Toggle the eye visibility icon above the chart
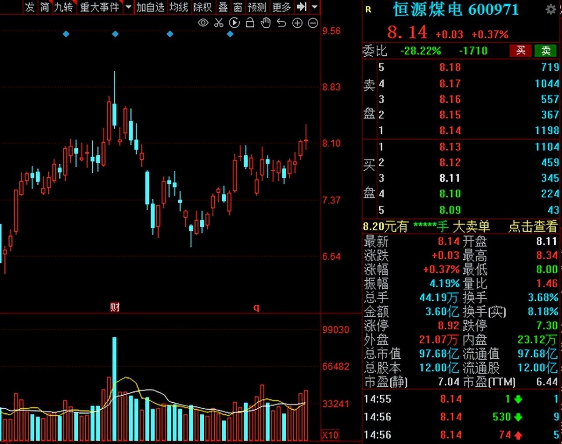562x444 pixels. point(203,23)
